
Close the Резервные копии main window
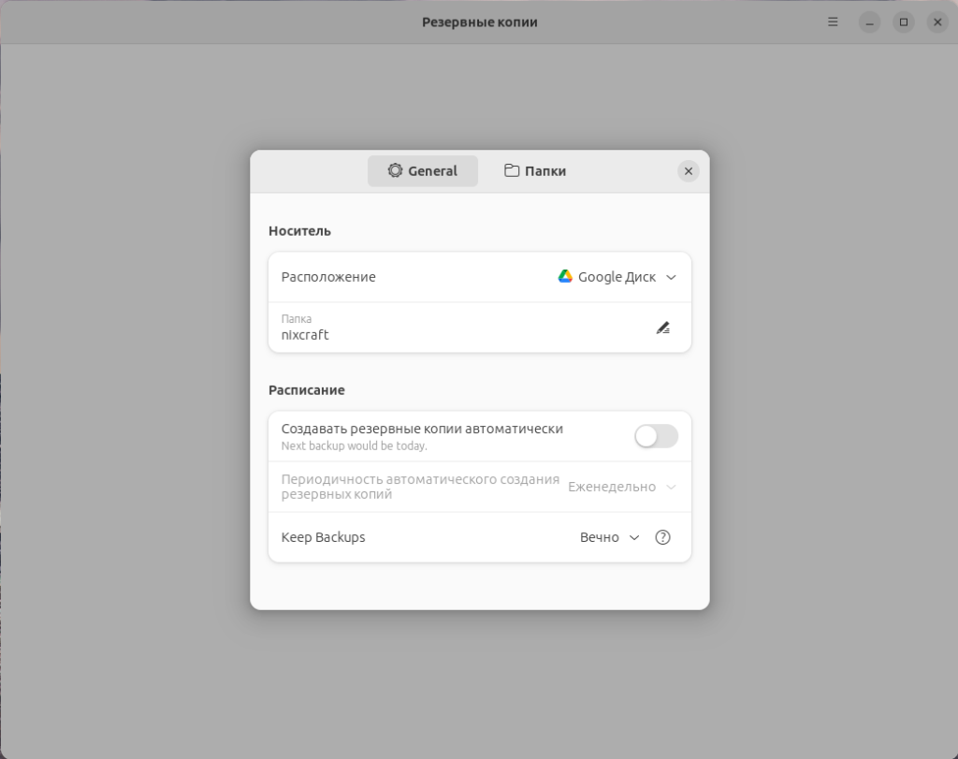tap(937, 22)
